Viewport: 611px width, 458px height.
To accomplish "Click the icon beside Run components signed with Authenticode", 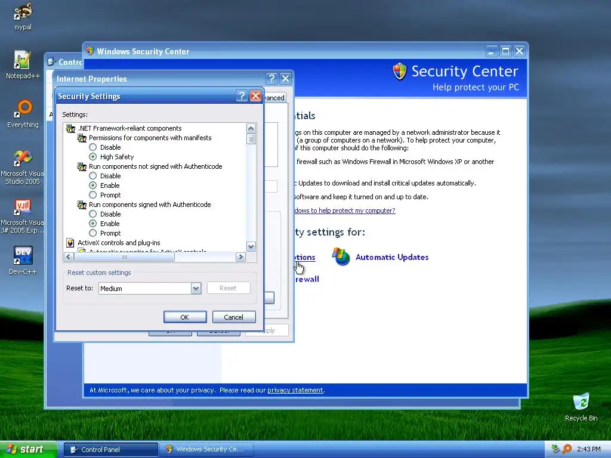I will 82,205.
